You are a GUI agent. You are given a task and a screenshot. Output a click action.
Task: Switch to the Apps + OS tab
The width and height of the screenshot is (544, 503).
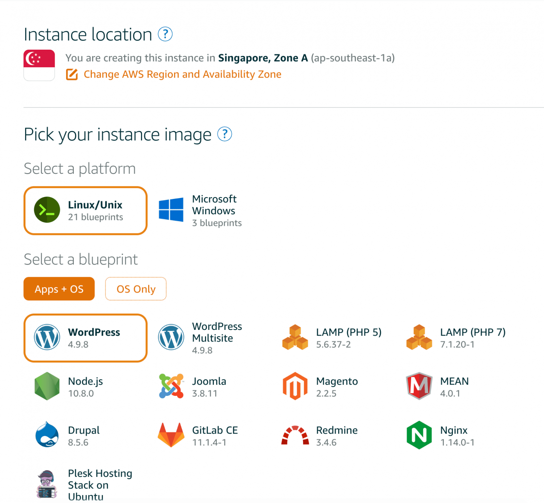pos(59,289)
